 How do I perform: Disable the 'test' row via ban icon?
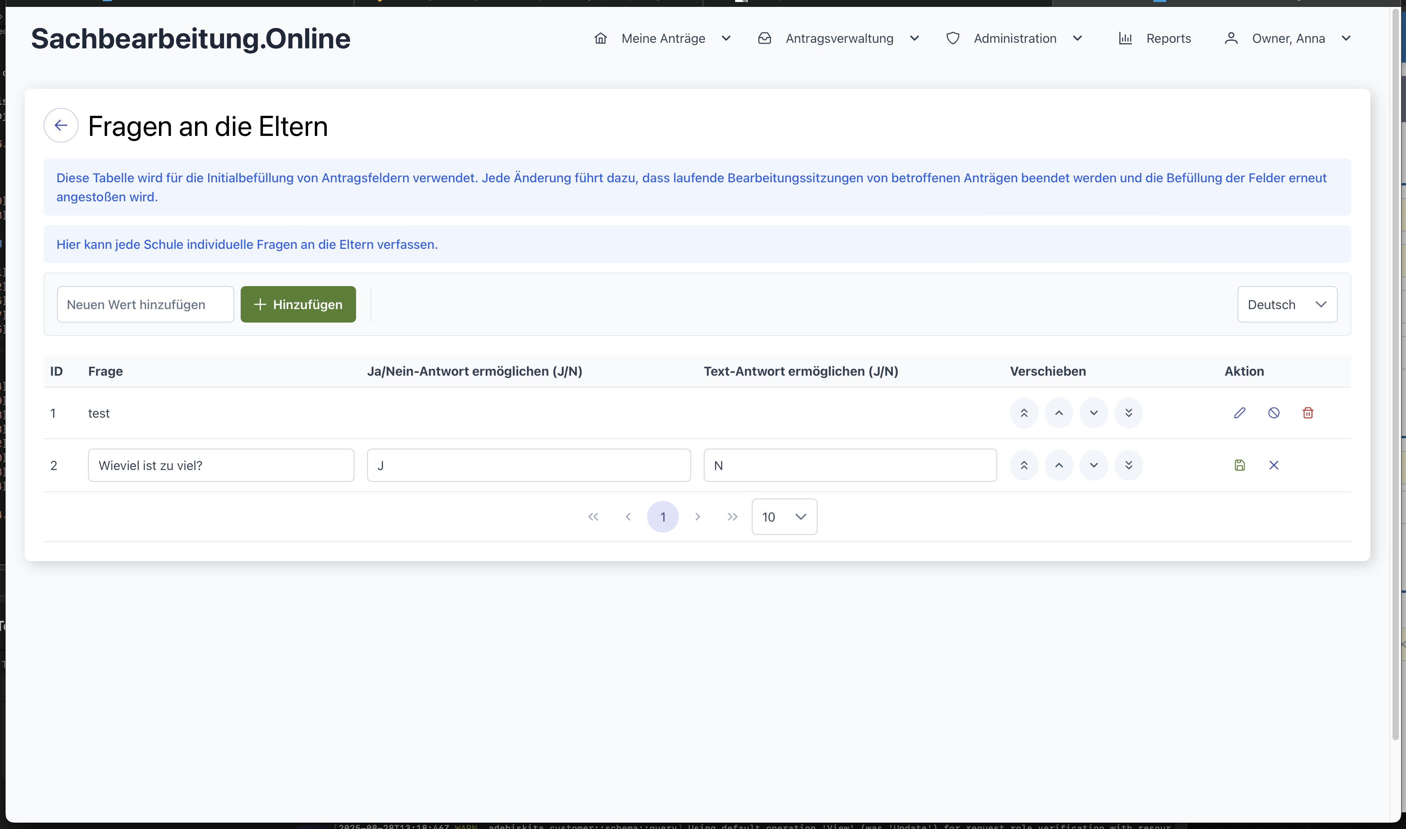1274,413
